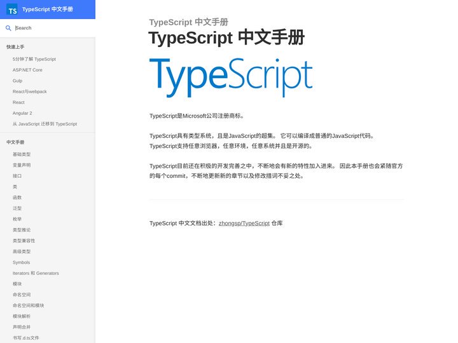Viewport: 458px width, 343px height.
Task: Open 从 JavaScript 迁移到 TypeScript page
Action: tap(45, 124)
